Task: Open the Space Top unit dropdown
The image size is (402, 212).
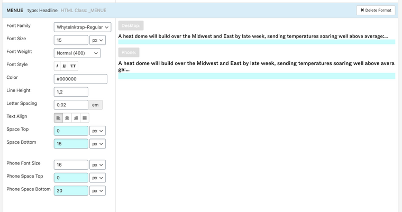Action: tap(98, 131)
